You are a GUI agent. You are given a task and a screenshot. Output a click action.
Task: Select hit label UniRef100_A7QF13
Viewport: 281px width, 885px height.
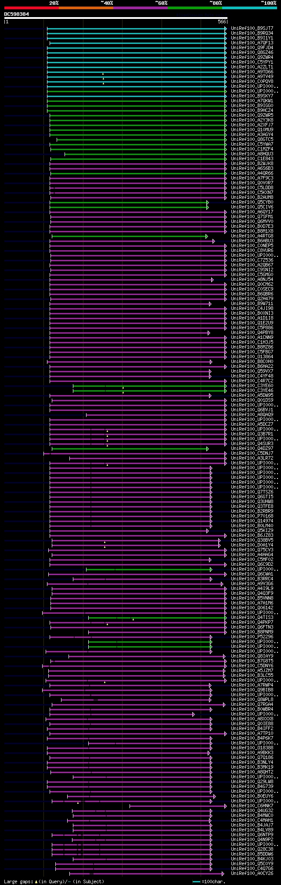(252, 43)
